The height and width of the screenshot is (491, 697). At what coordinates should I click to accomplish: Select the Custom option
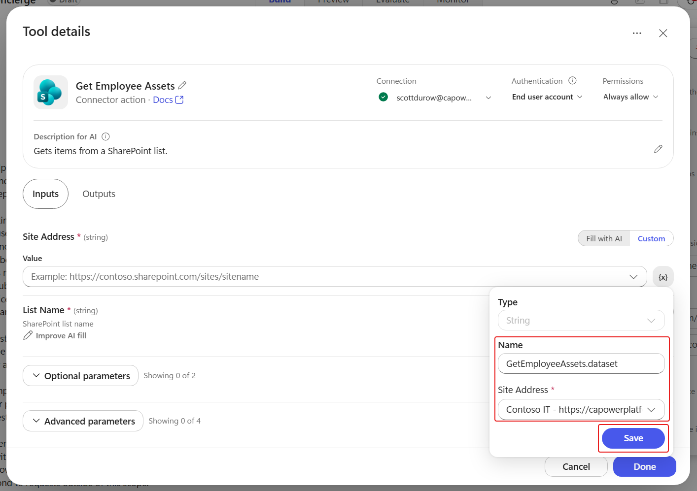[651, 238]
